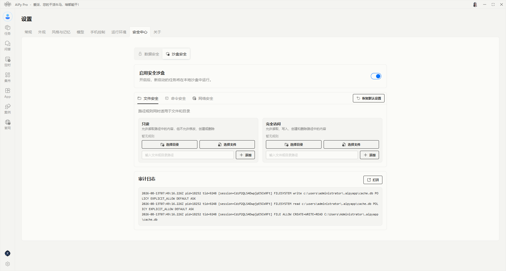This screenshot has width=506, height=271.
Task: Open 运行环境 settings tab
Action: tap(119, 32)
